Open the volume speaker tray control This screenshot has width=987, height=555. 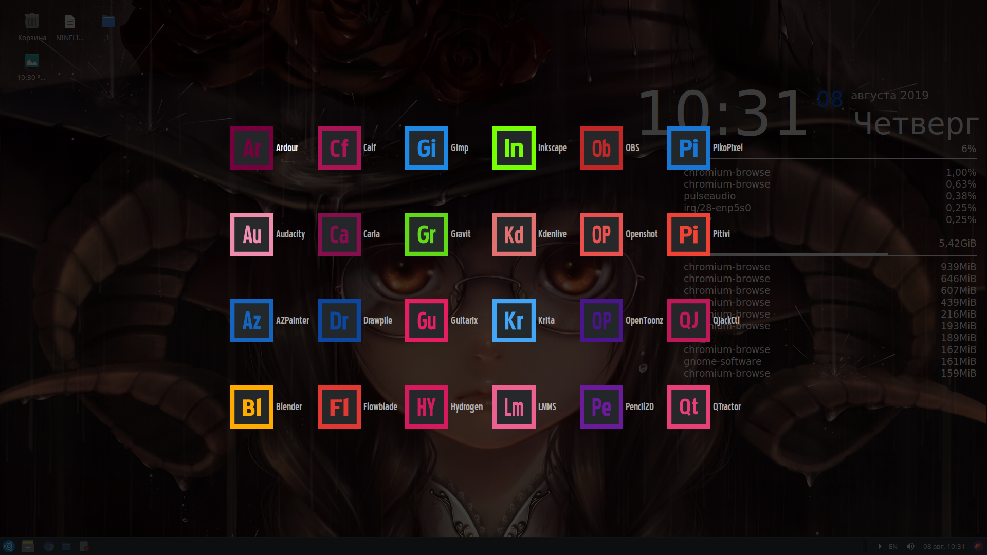coord(910,546)
